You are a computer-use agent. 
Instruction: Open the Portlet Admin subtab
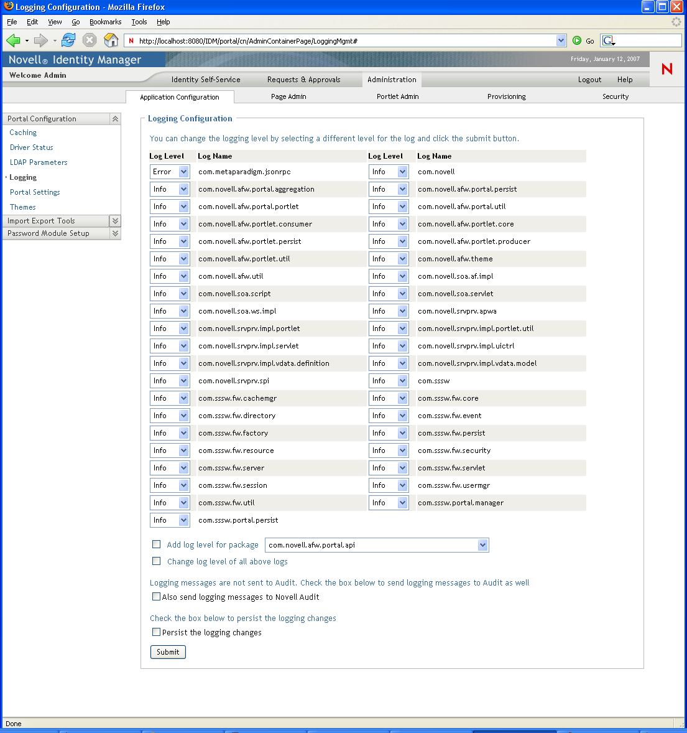[398, 96]
